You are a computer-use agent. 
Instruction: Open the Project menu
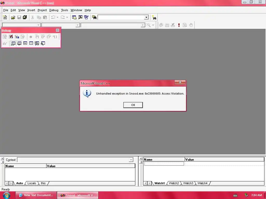coord(42,10)
